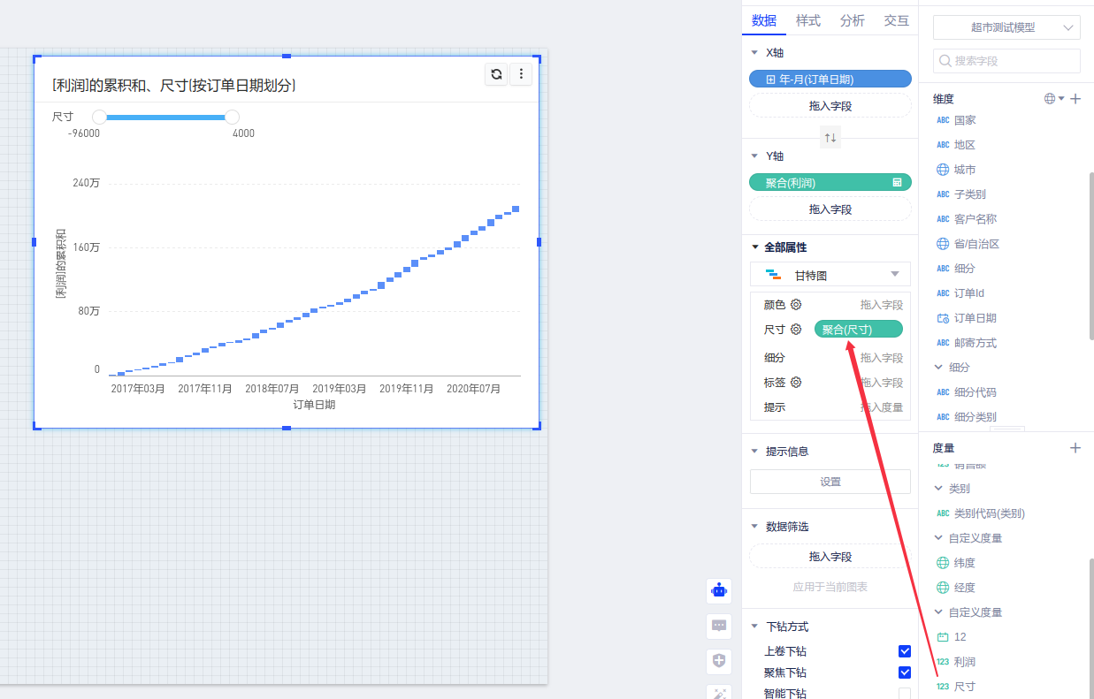This screenshot has width=1094, height=699.
Task: Open the robot assistant icon
Action: tap(719, 590)
